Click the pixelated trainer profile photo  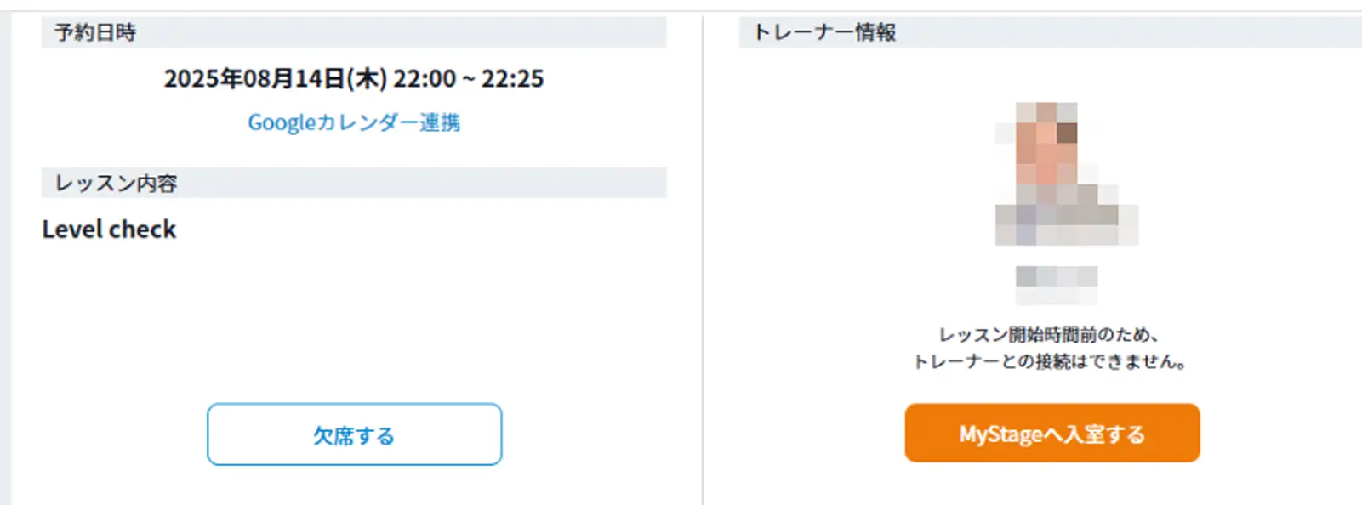tap(1065, 174)
